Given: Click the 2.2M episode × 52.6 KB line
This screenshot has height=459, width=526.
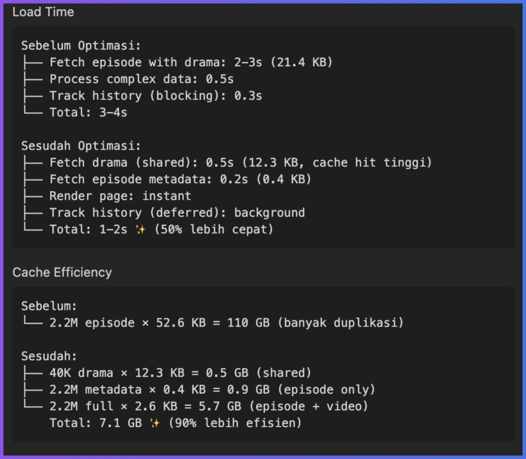Looking at the screenshot, I should tap(227, 323).
